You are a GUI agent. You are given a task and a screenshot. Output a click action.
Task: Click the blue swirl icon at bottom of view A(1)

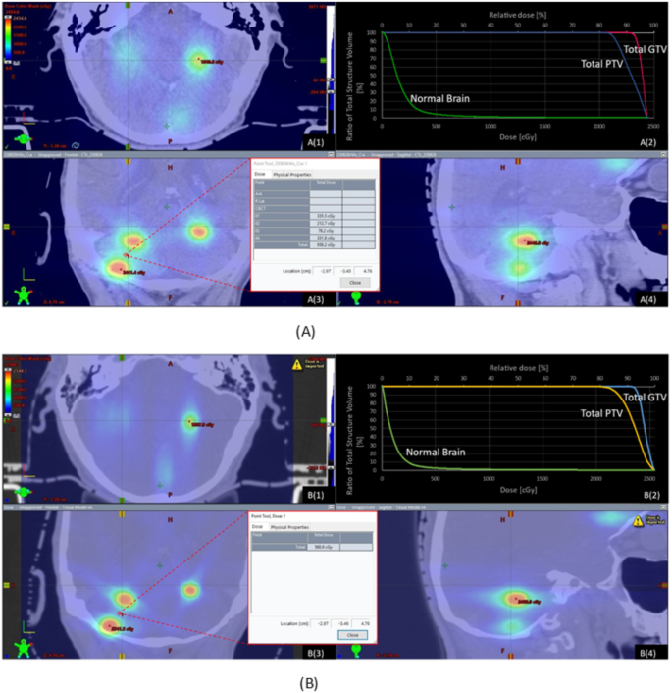76,145
